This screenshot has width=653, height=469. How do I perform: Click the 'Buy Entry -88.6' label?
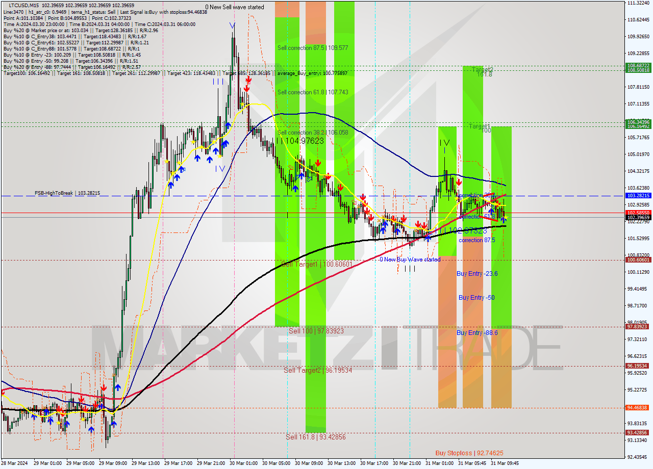[477, 333]
